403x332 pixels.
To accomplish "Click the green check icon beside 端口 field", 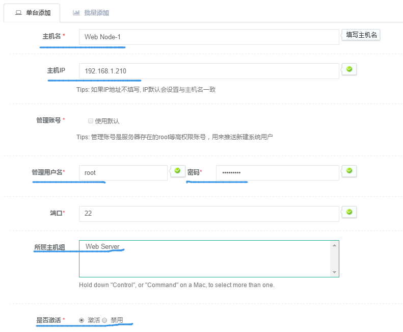I will (x=349, y=212).
